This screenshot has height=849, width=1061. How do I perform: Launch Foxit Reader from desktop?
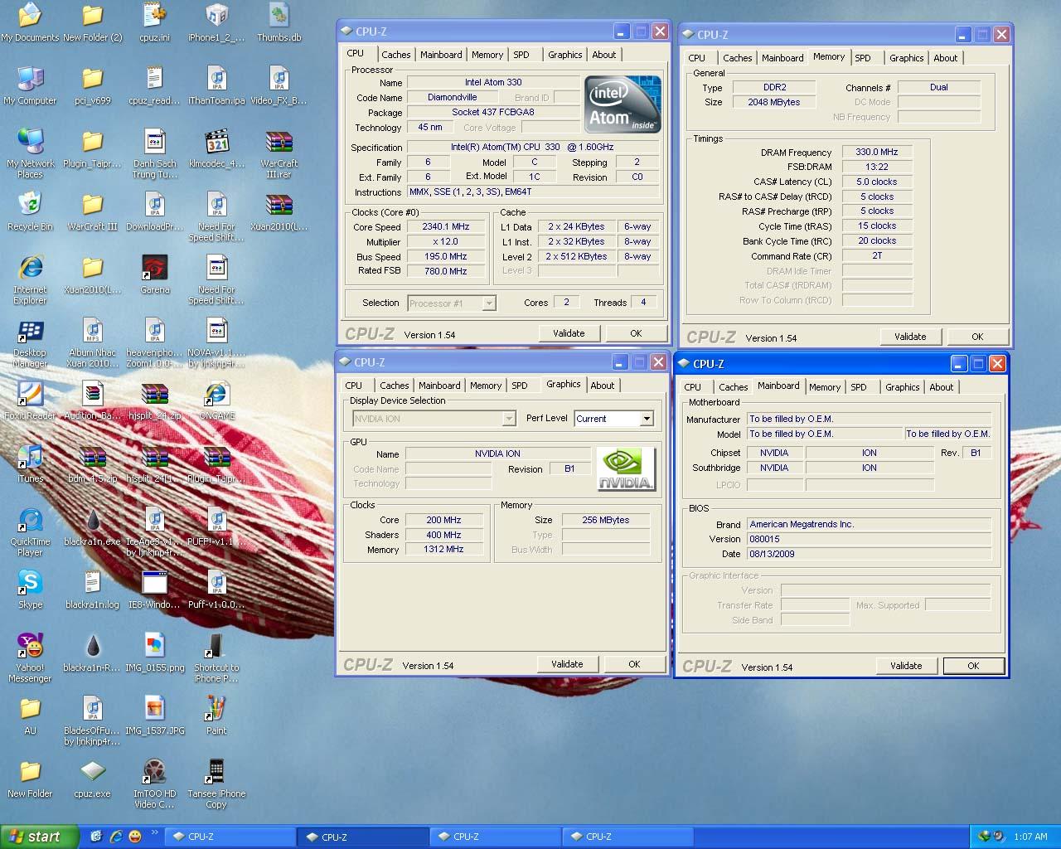(30, 400)
